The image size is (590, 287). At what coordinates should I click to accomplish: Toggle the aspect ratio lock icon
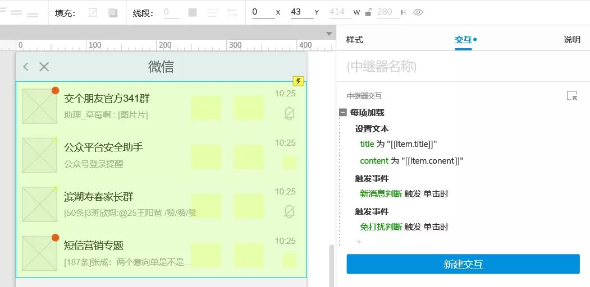(368, 12)
